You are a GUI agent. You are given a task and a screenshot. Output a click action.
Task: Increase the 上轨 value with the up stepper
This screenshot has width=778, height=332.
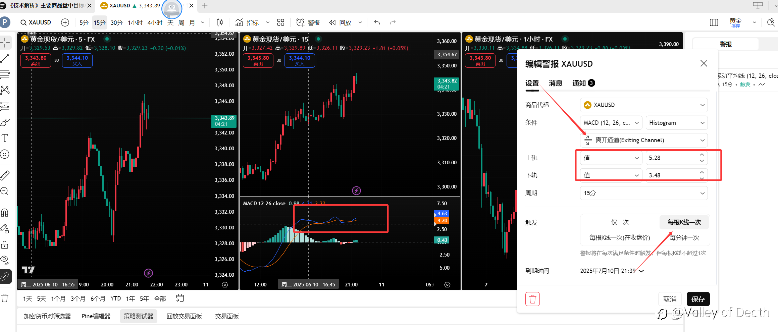(x=702, y=155)
